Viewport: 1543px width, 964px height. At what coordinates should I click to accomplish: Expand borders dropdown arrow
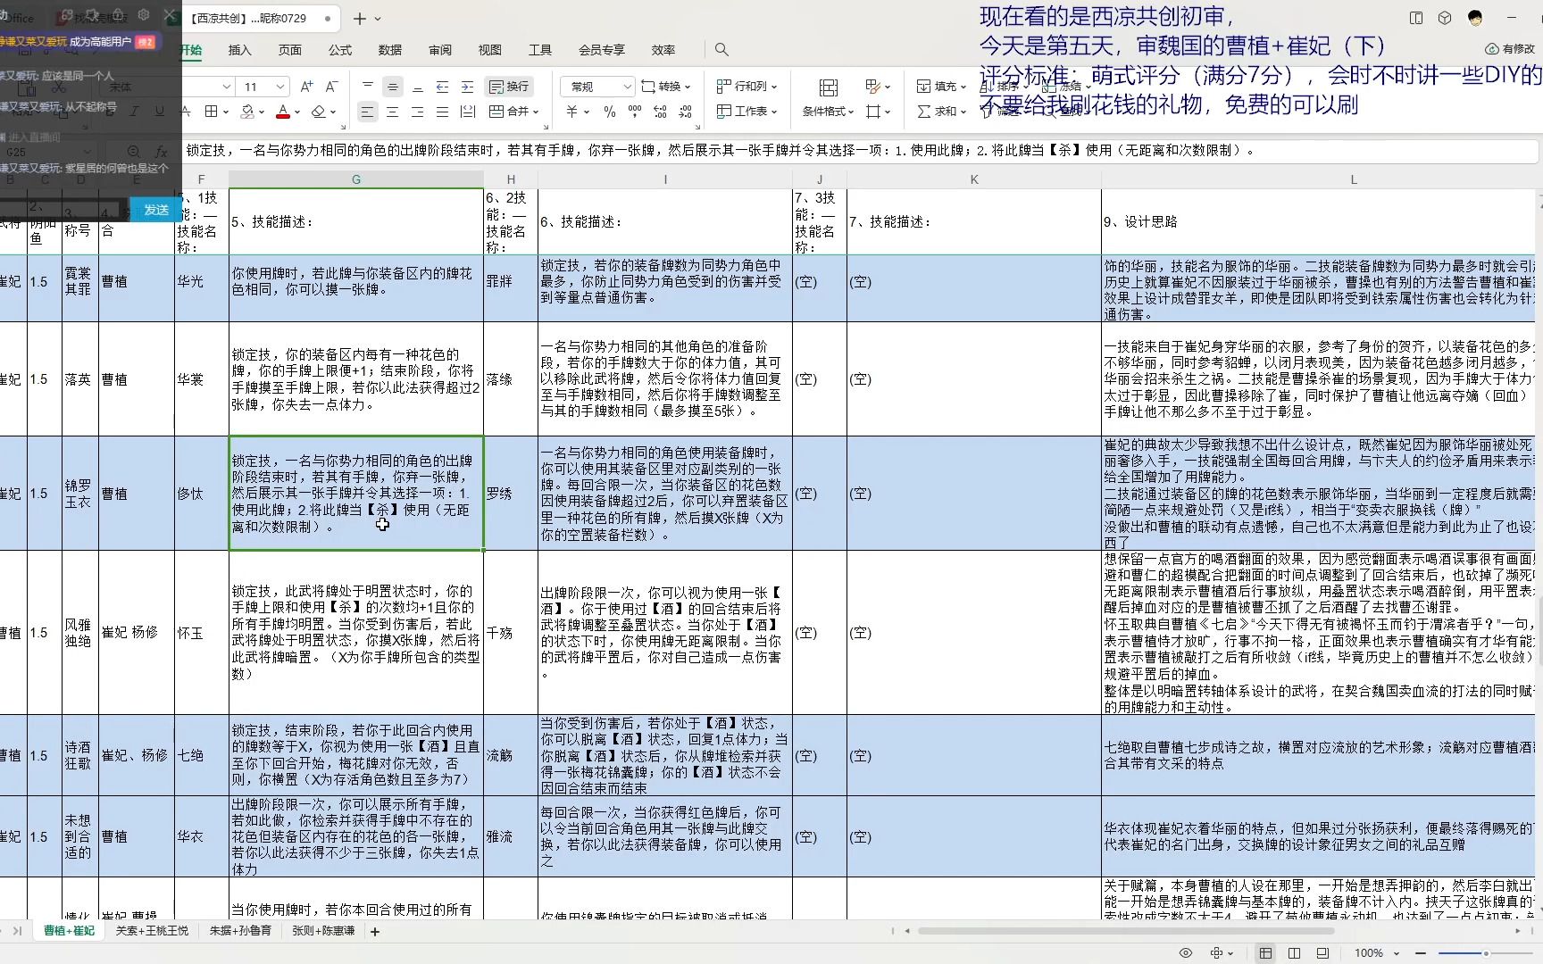(225, 112)
